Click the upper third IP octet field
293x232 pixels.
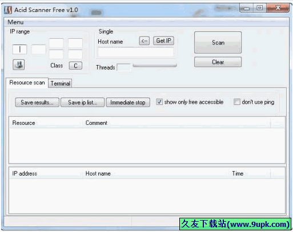click(x=57, y=43)
